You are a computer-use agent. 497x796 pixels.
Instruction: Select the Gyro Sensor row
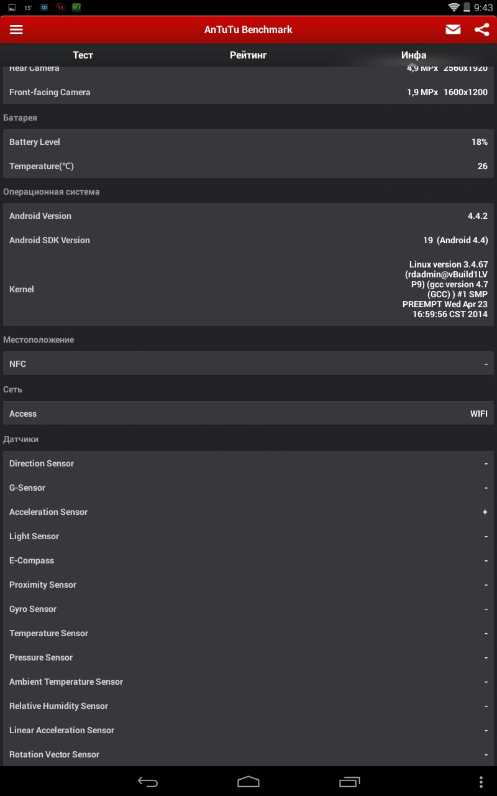pos(248,609)
